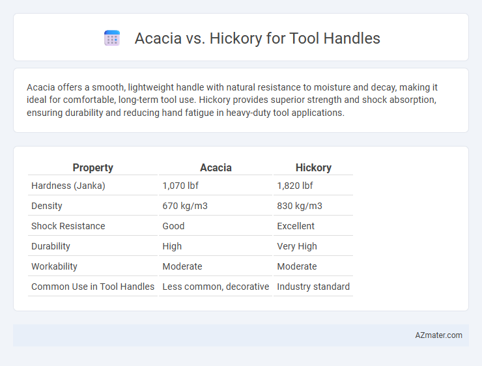Click the table icon beside the title

click(112, 38)
